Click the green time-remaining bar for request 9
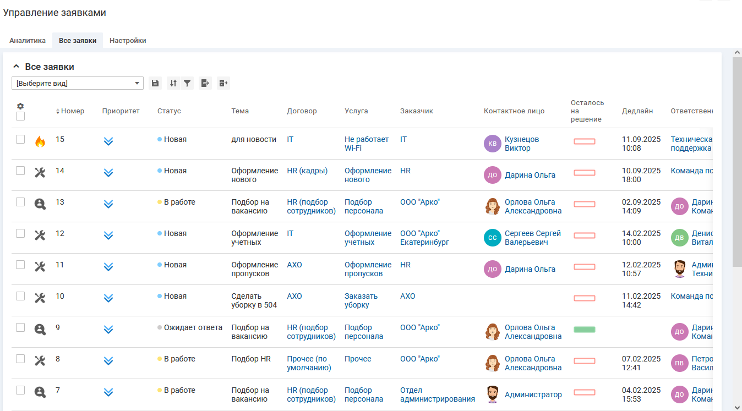The image size is (742, 411). click(584, 330)
